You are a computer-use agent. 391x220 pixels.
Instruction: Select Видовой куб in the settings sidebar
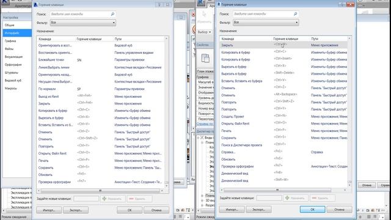point(17,80)
